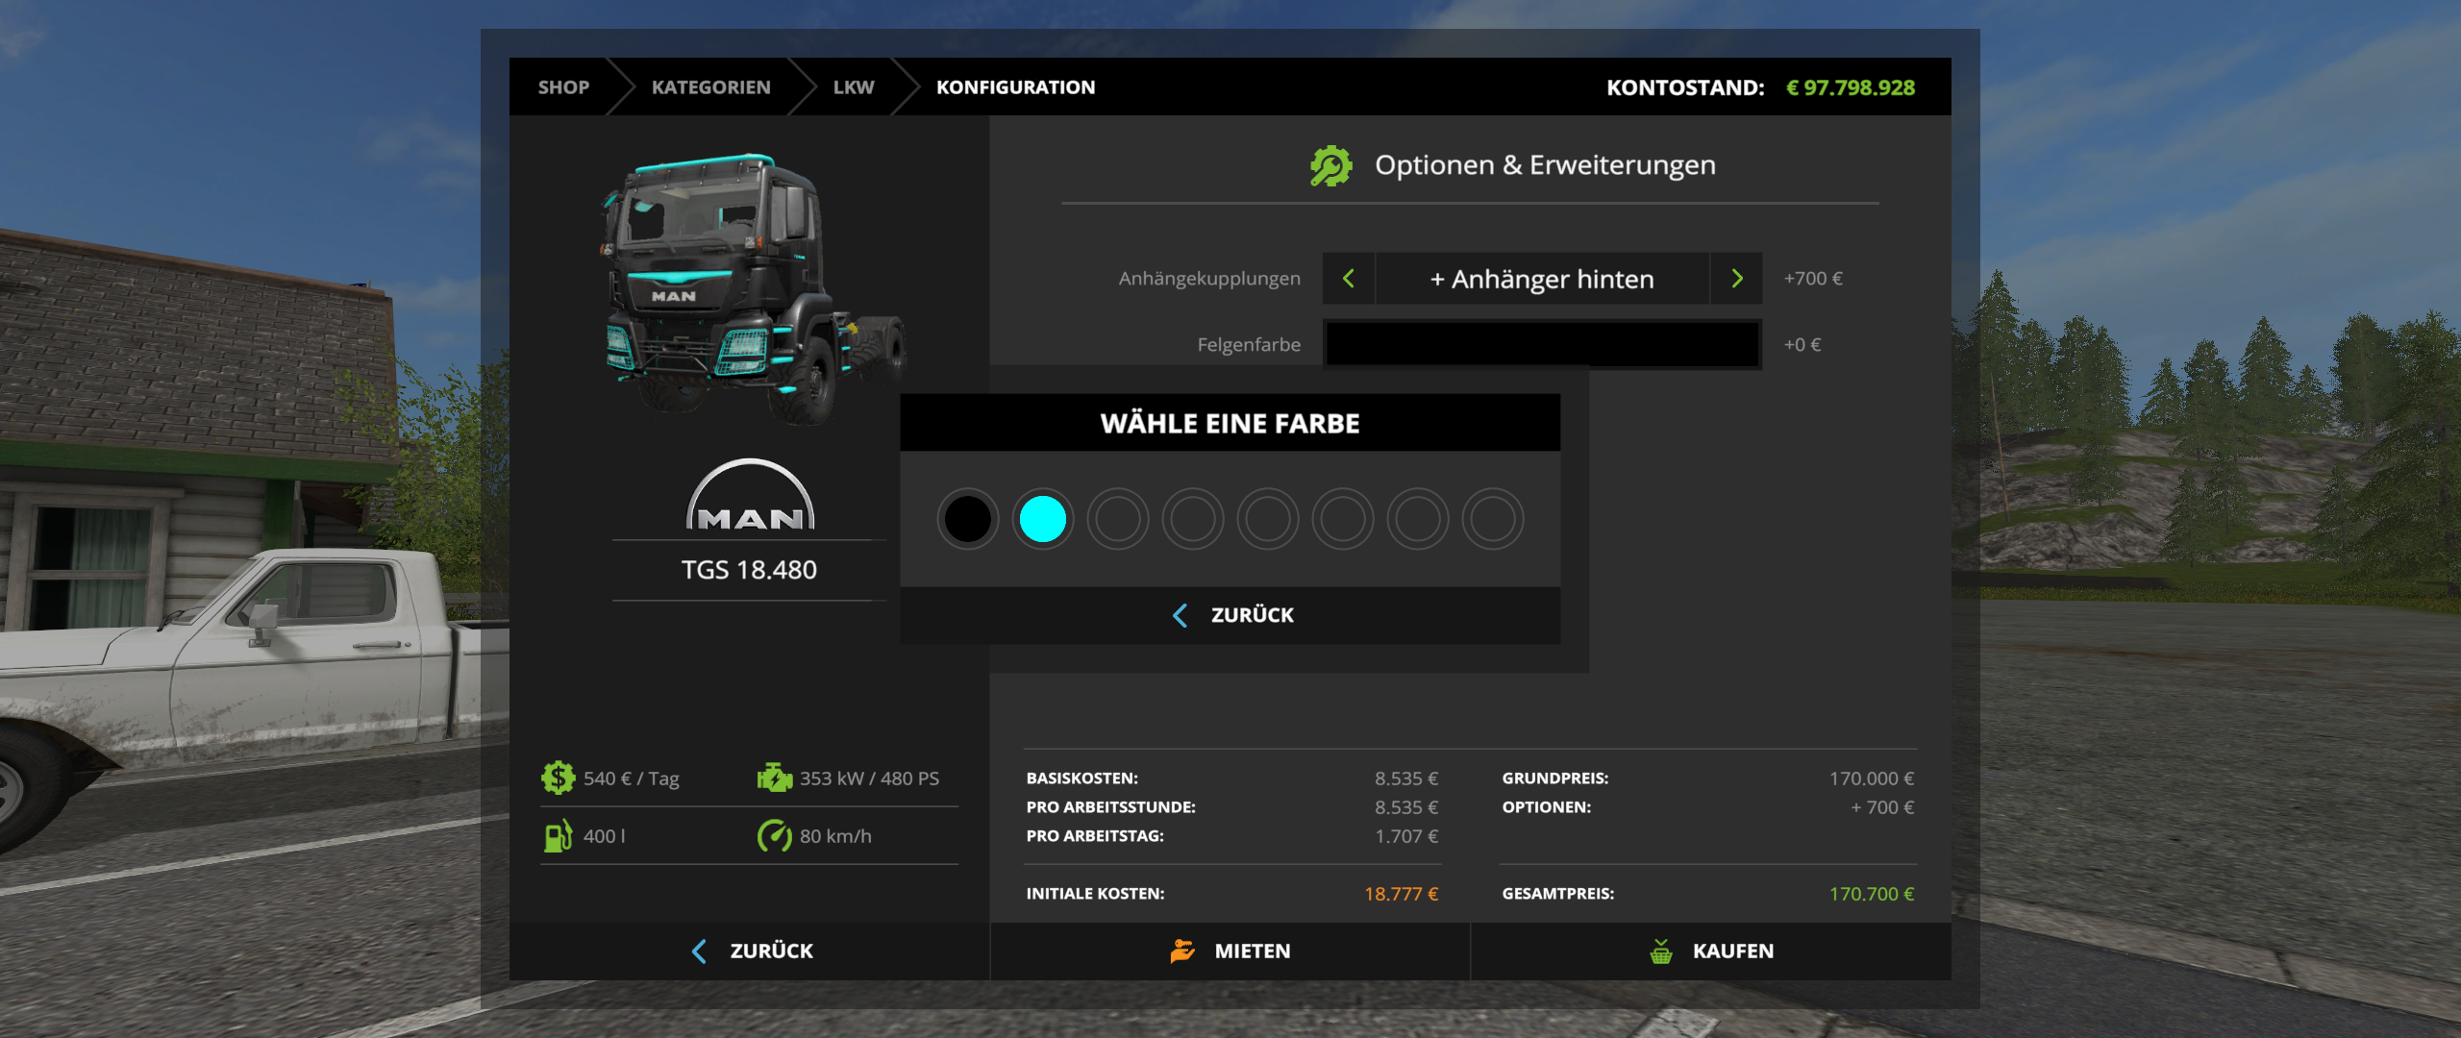
Task: Pick the seventh color swatch in the row
Action: point(1417,519)
